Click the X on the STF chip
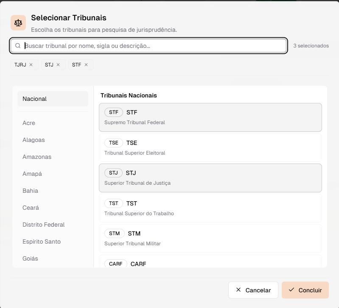The height and width of the screenshot is (308, 339). 86,65
